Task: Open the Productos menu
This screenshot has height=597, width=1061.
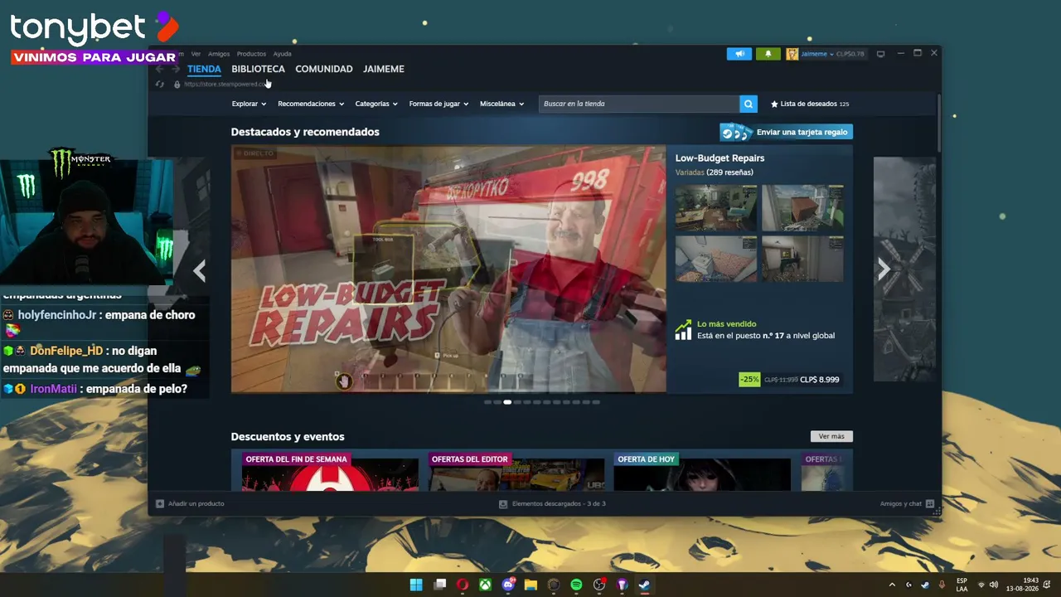Action: (251, 54)
